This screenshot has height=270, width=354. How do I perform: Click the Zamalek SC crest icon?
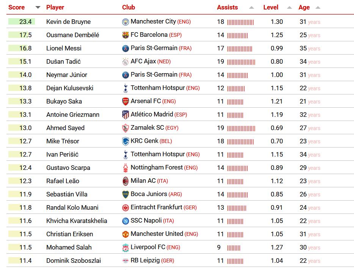pos(125,128)
